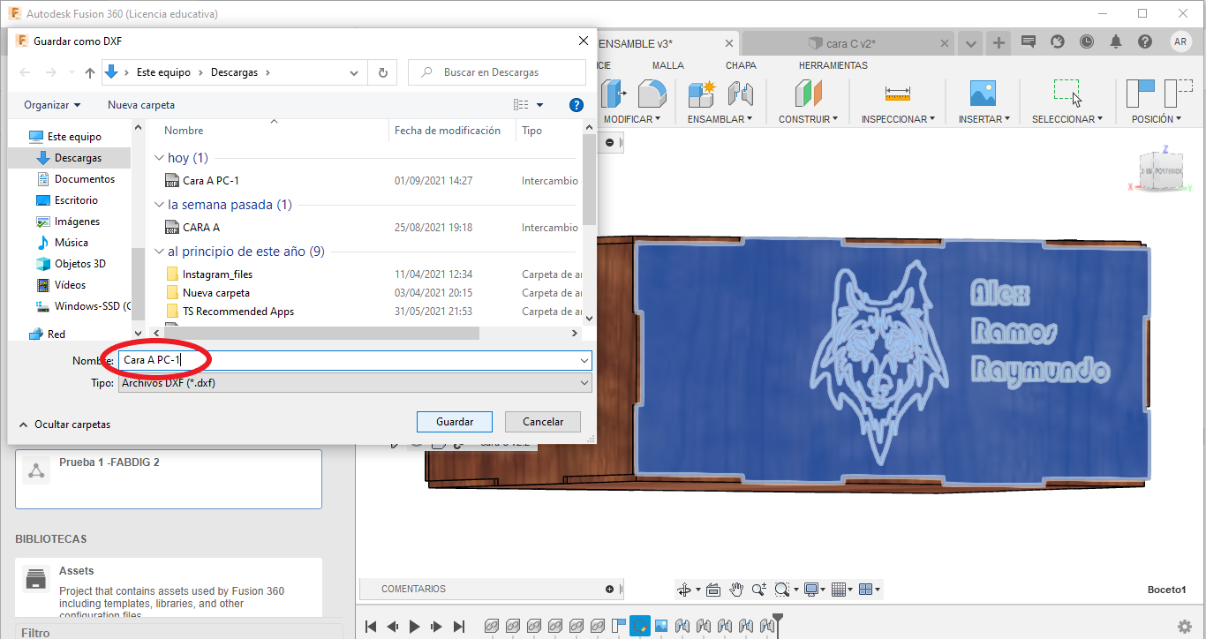Open the timeline settings gear icon
Viewport: 1206px width, 639px height.
point(1185,627)
